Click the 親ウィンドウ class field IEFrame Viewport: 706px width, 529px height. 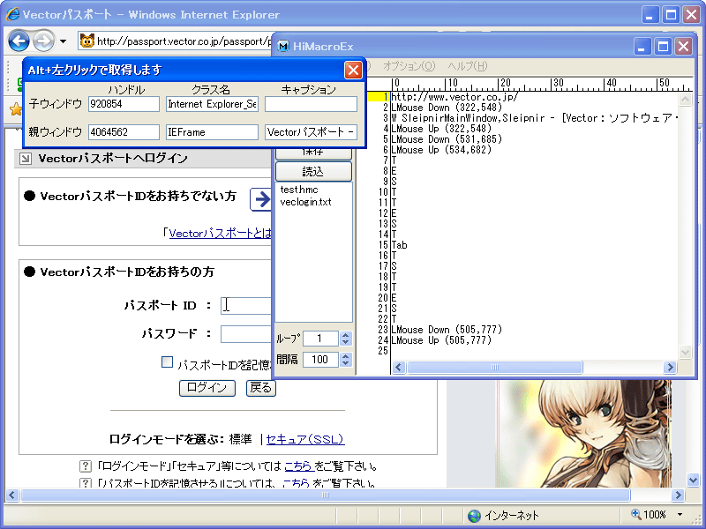point(212,131)
